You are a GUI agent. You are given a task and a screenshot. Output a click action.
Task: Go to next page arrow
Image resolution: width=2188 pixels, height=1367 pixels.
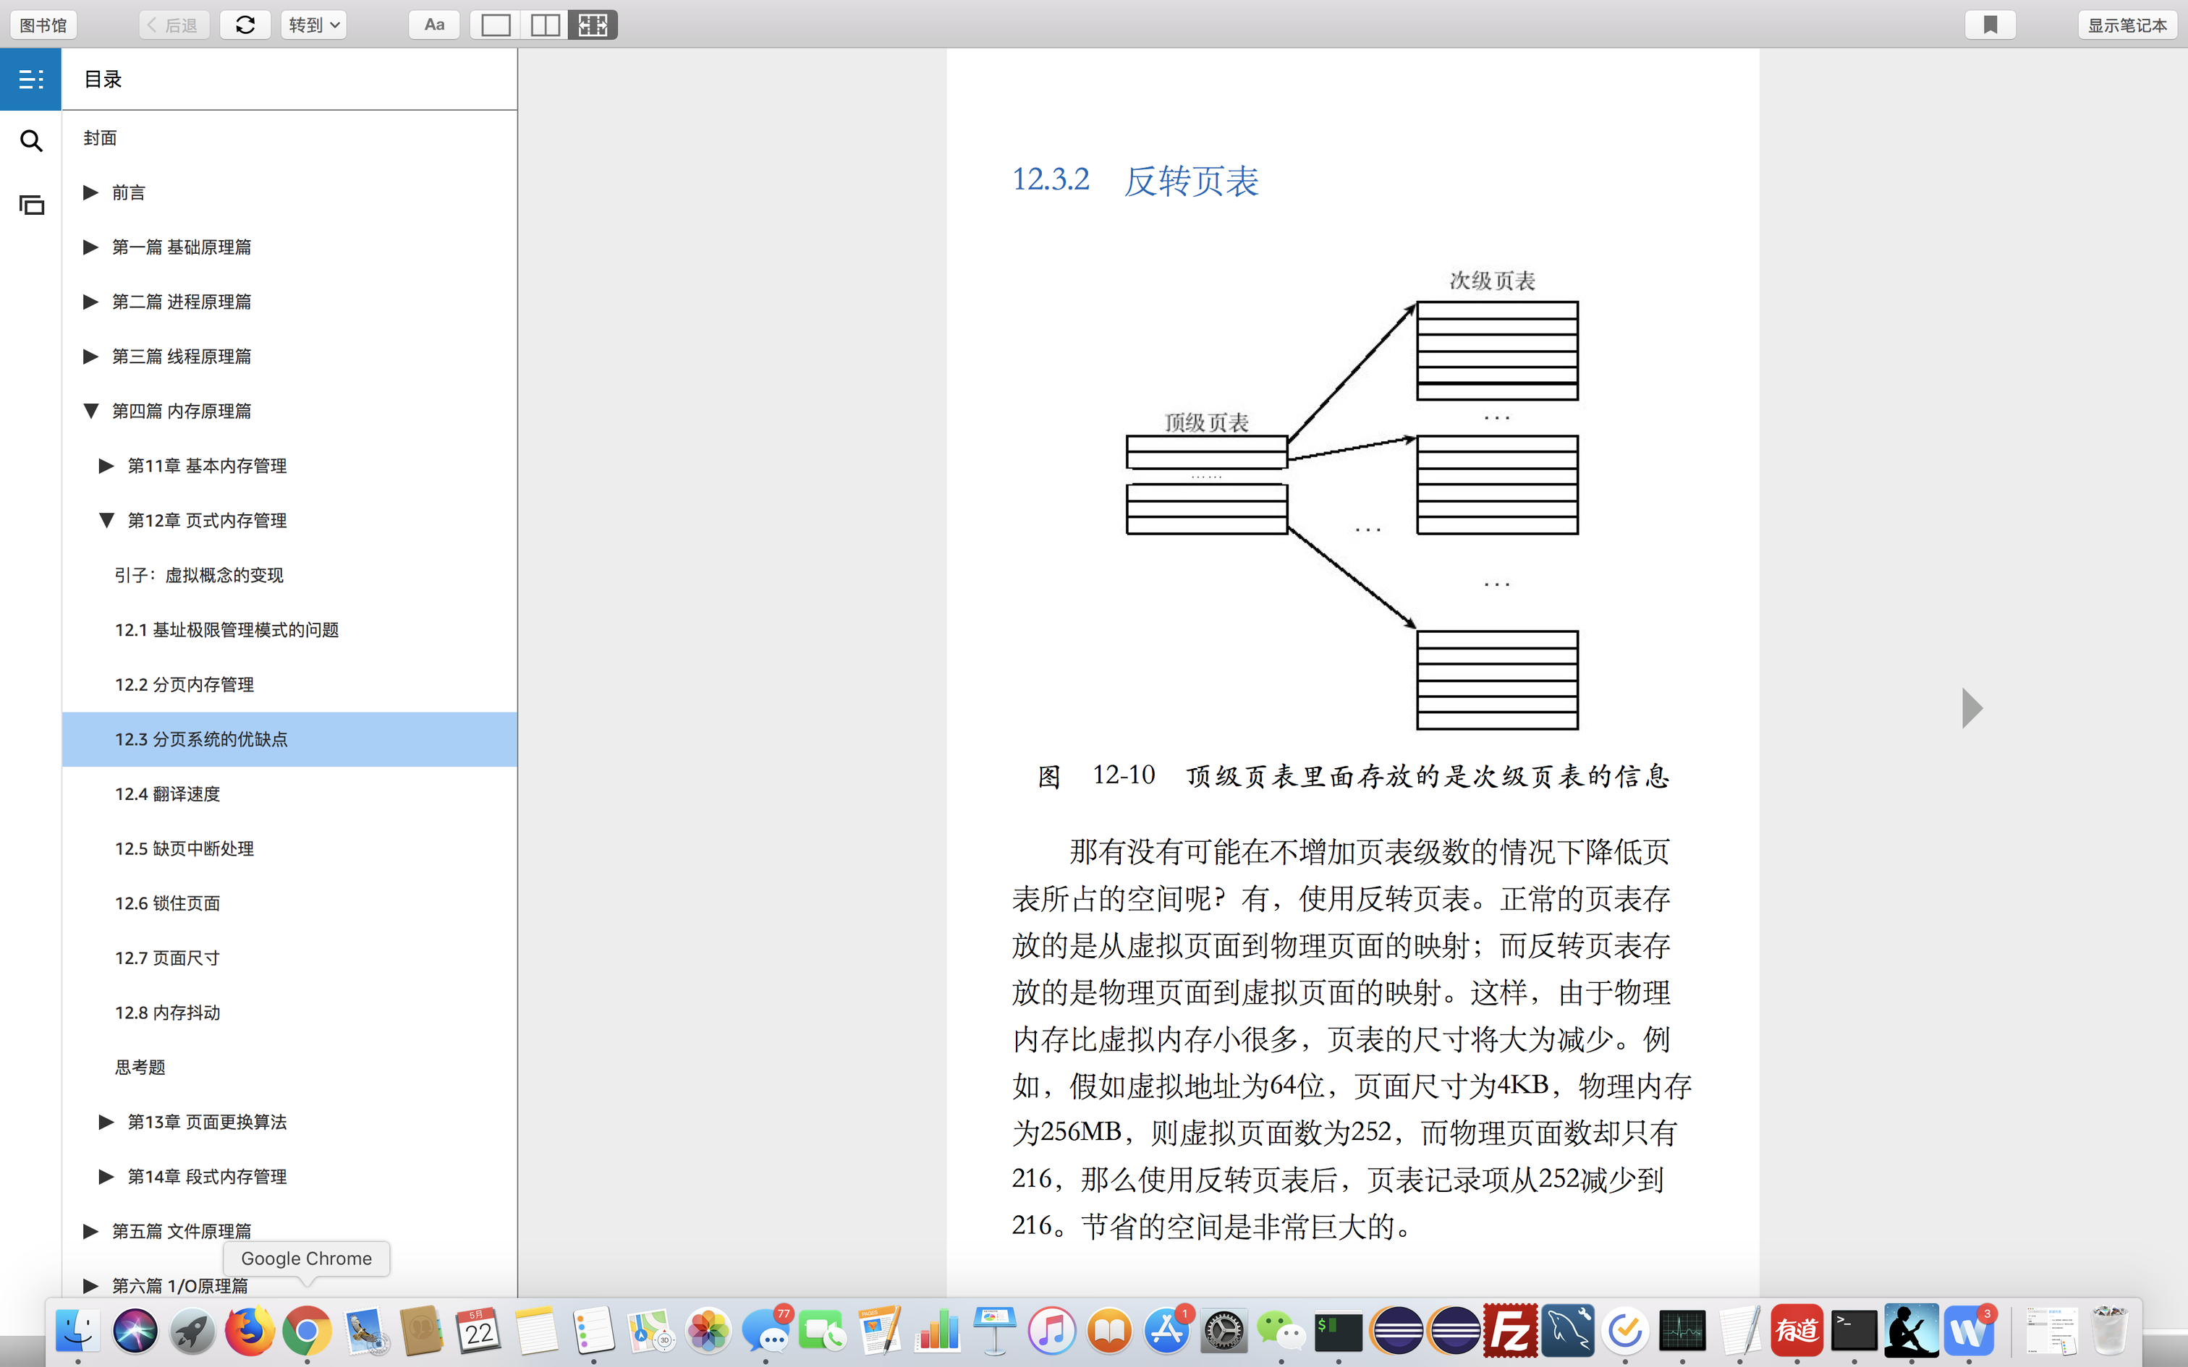click(x=1972, y=708)
